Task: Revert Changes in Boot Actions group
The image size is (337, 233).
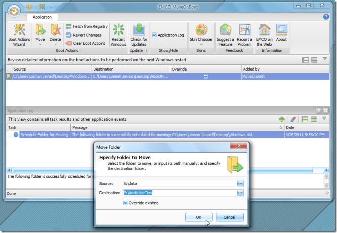Action: [x=83, y=35]
